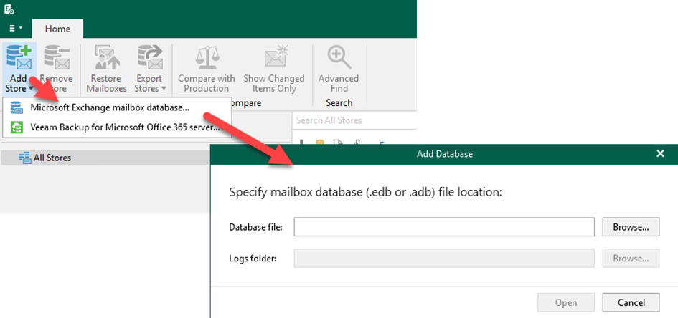Click the Remove Store icon
The width and height of the screenshot is (678, 318).
coord(57,58)
